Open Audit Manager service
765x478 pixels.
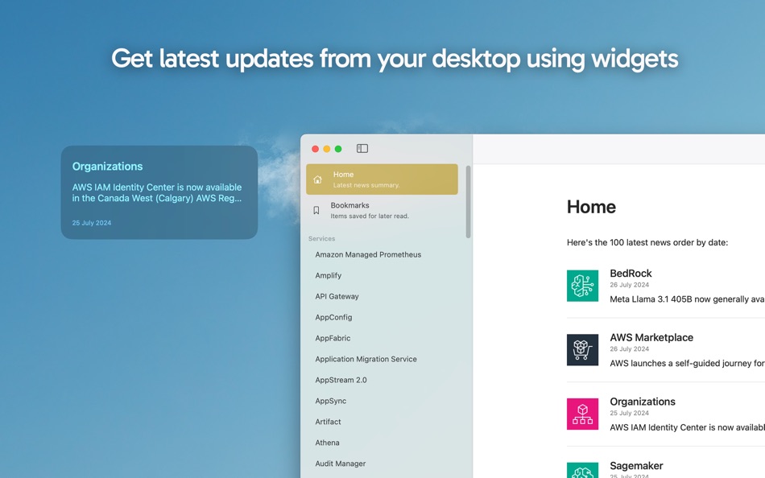pos(341,464)
